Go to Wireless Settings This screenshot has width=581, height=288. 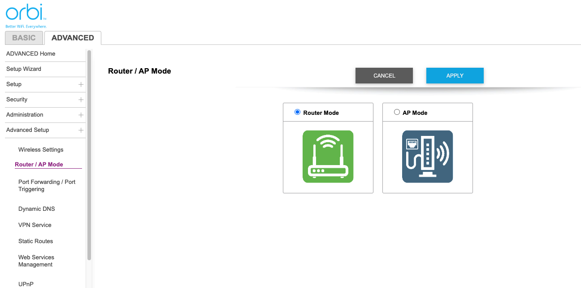tap(41, 150)
